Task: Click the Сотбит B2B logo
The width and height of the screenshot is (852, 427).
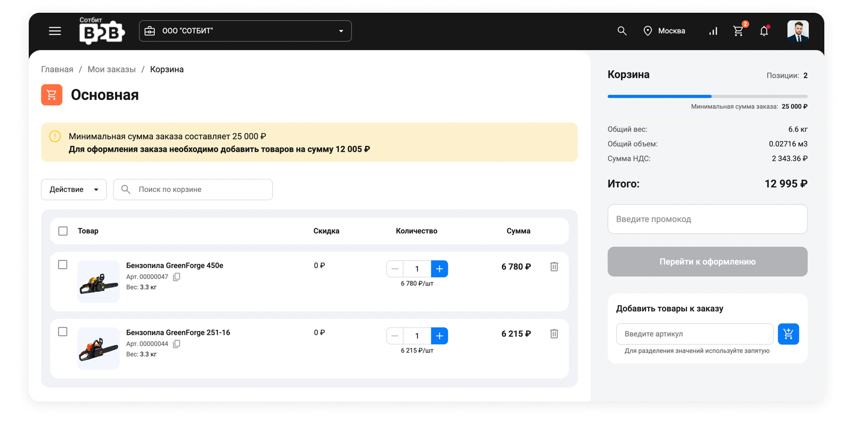Action: (x=102, y=30)
